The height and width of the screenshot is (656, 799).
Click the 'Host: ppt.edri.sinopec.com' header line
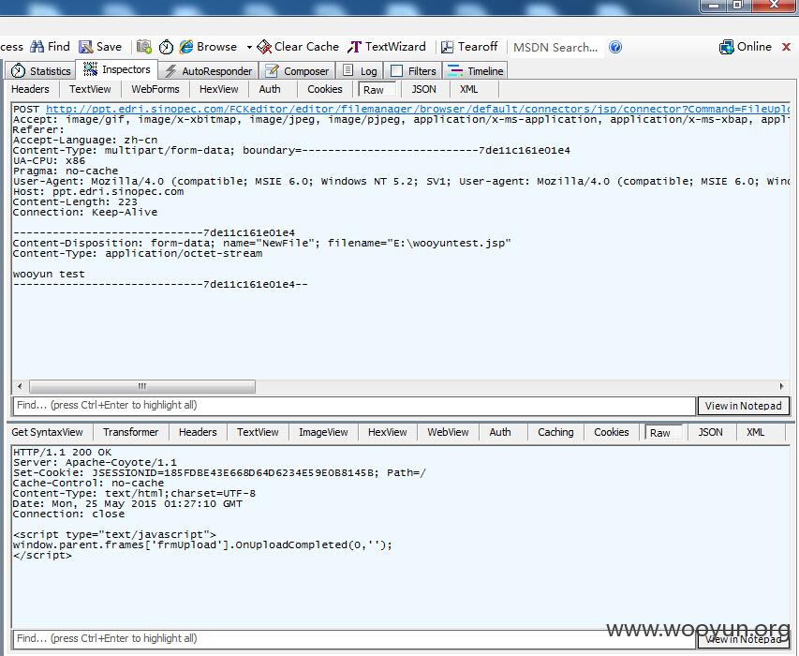[x=98, y=192]
